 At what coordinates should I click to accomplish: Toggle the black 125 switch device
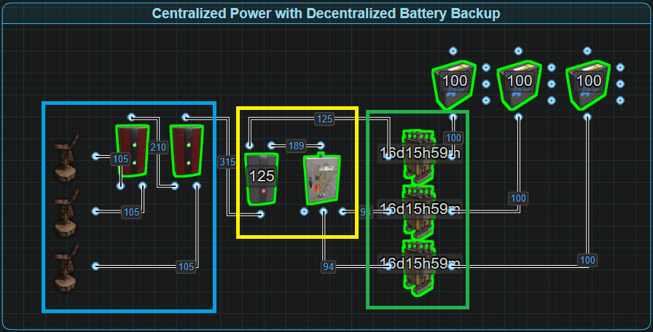pos(261,178)
